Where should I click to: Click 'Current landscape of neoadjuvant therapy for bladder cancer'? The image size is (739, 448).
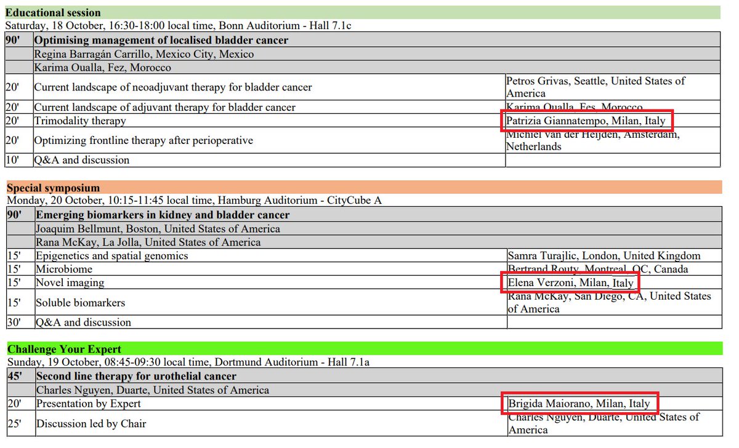(173, 87)
